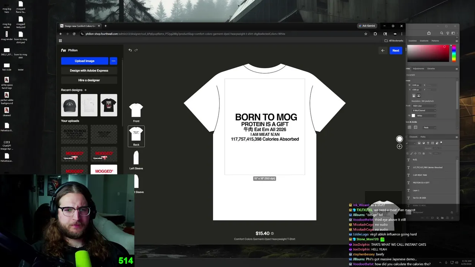
Task: Bookmark this page with the star icon
Action: click(x=366, y=34)
